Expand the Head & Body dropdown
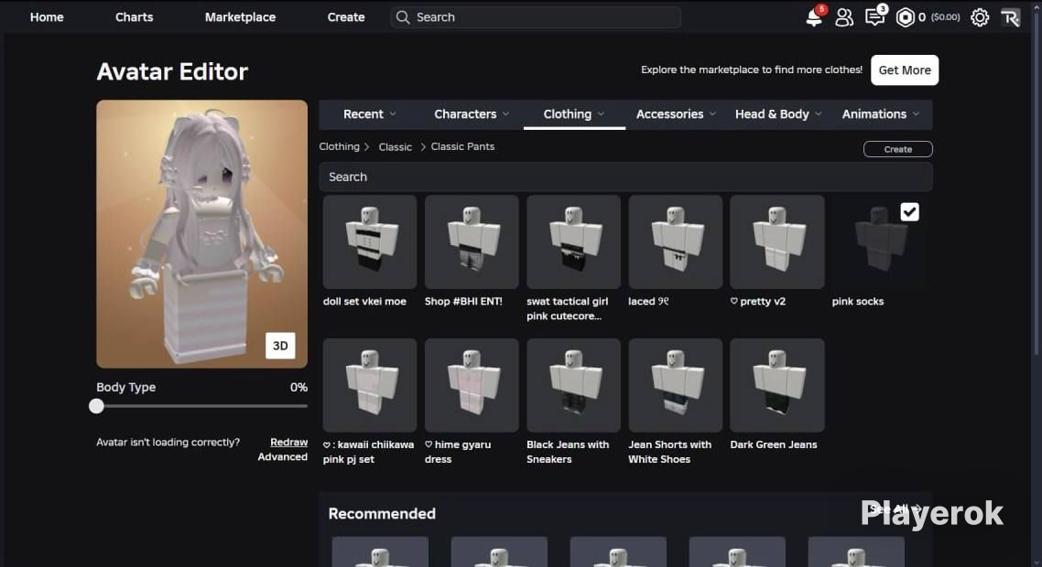 [x=778, y=114]
